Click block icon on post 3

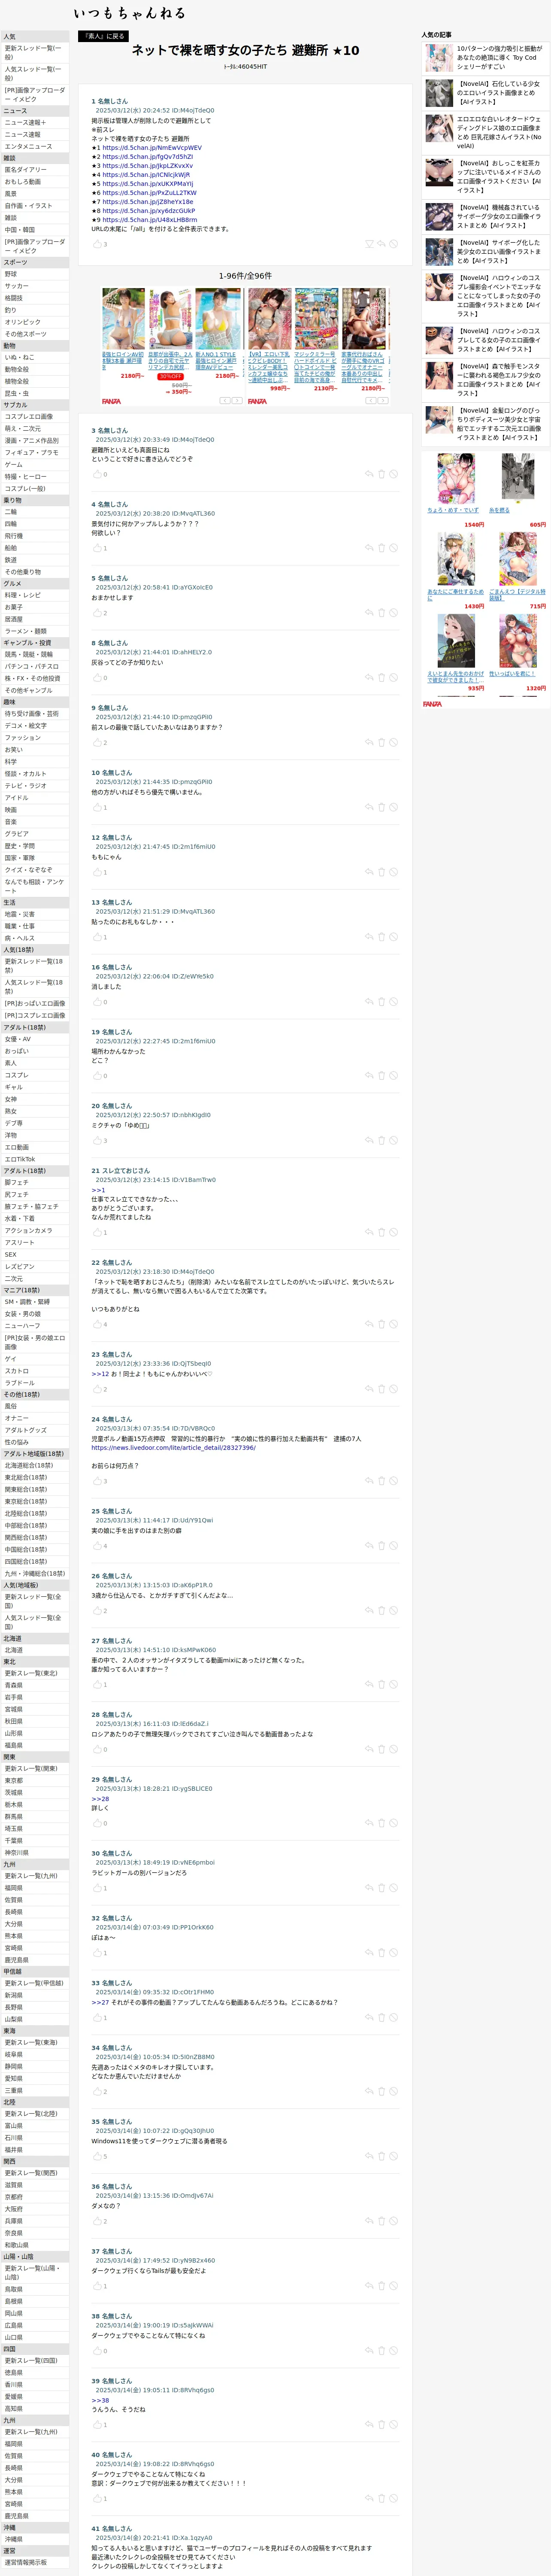pos(393,475)
